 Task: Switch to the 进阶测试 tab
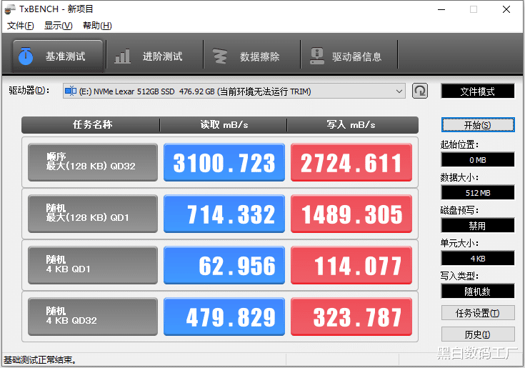pos(155,56)
